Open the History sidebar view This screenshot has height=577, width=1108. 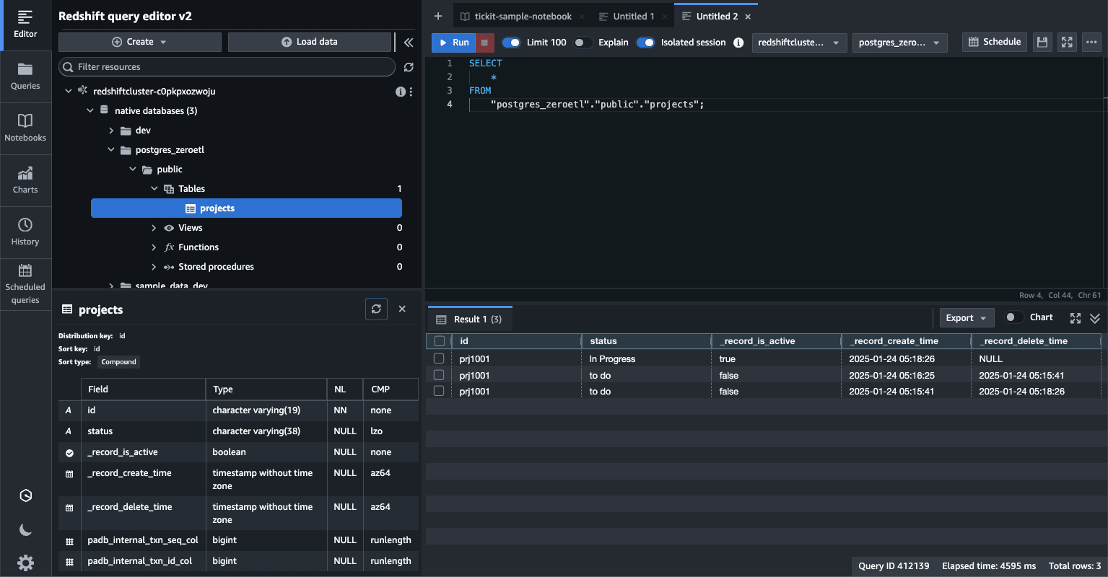(x=25, y=232)
